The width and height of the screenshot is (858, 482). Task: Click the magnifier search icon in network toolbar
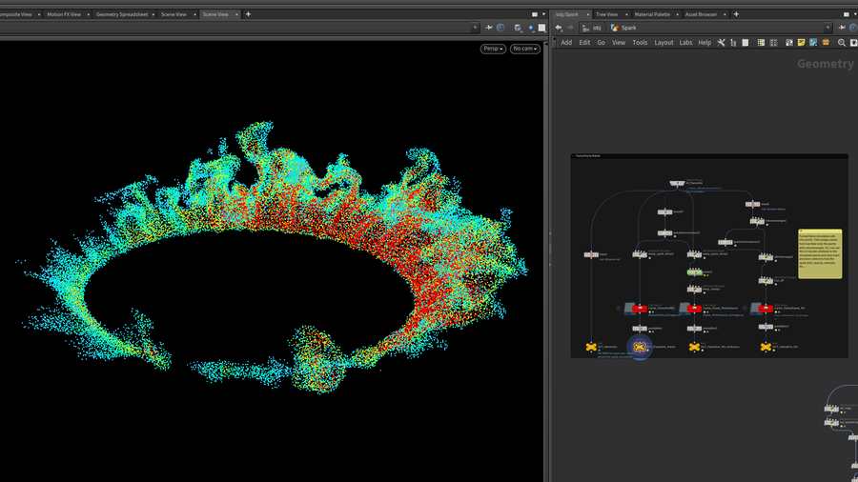click(x=842, y=43)
